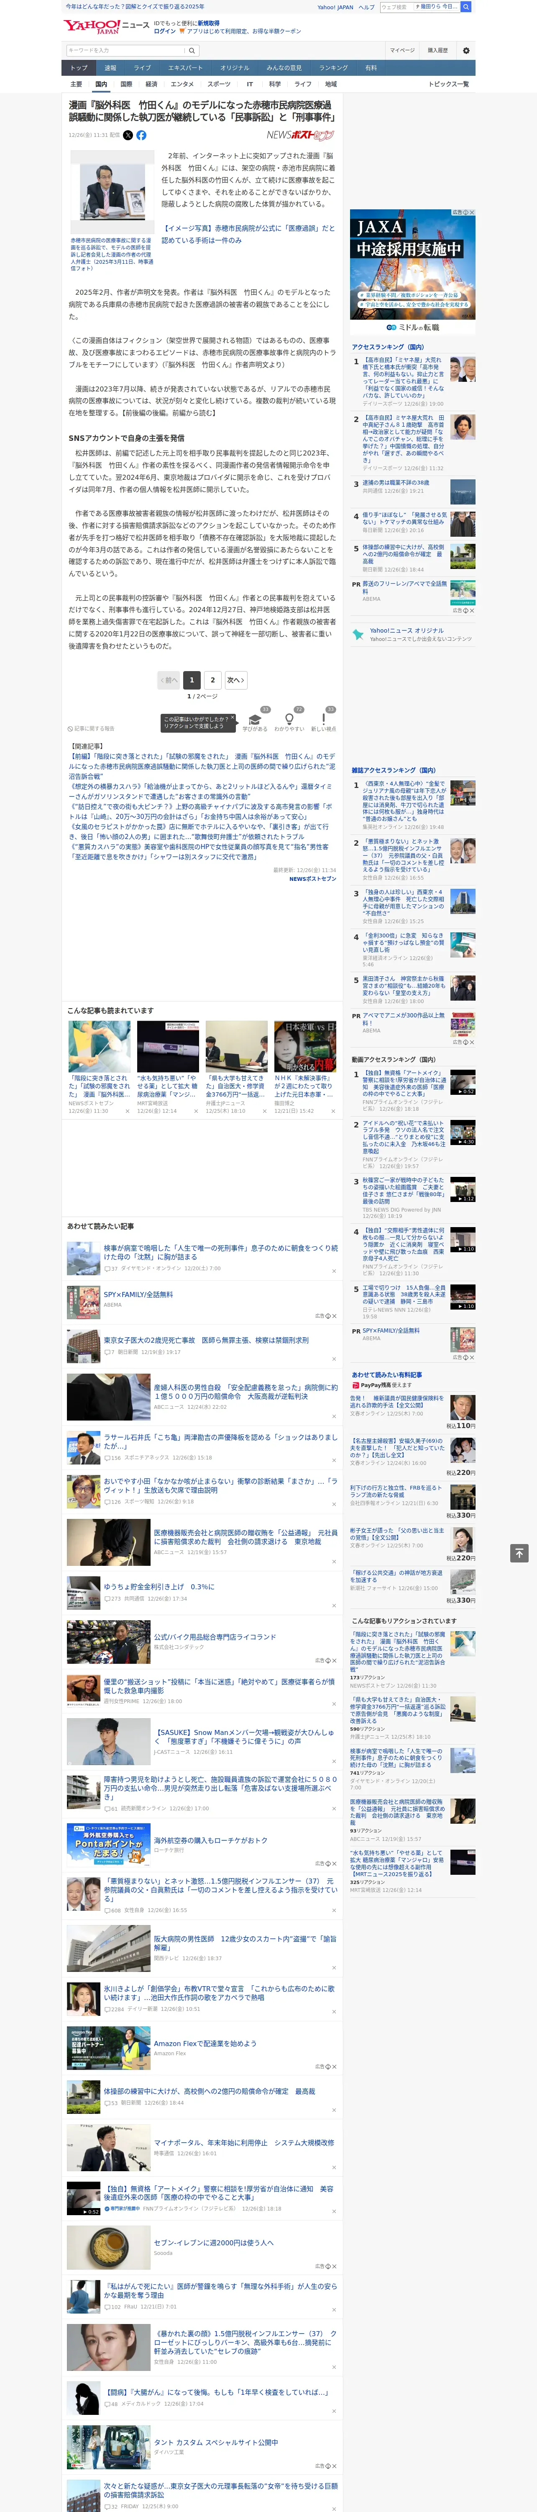537x2512 pixels.
Task: Open ゆうちょ貯金金利引き上げ 0.3%に article
Action: coord(159,1587)
